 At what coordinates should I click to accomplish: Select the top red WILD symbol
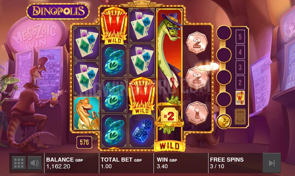[x=114, y=25]
